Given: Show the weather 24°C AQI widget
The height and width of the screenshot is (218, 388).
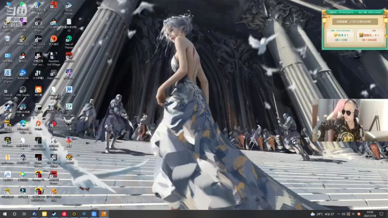Looking at the screenshot, I should pos(323,214).
